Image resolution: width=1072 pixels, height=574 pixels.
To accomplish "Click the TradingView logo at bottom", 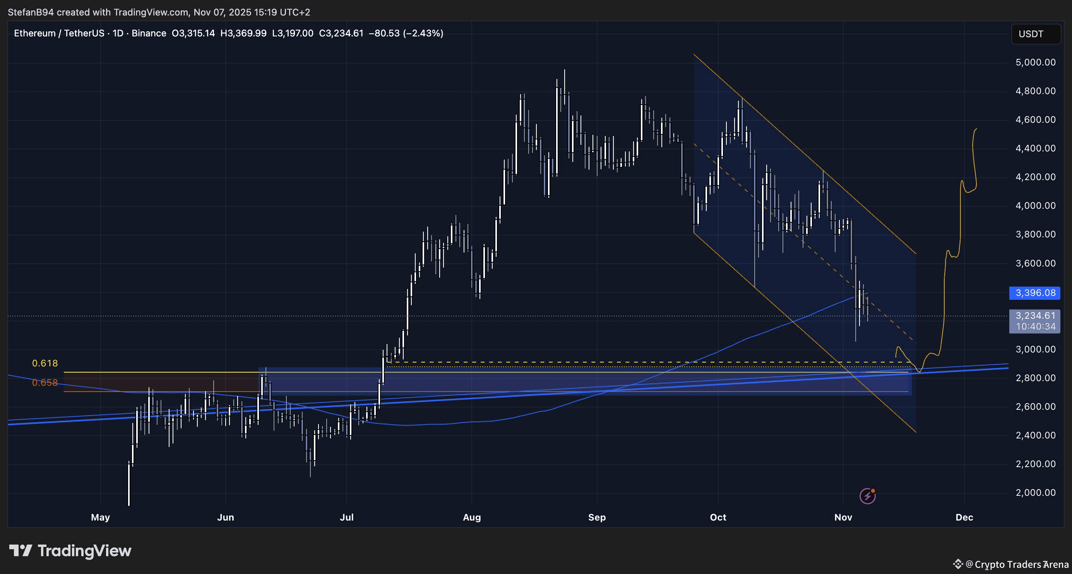I will [x=70, y=551].
